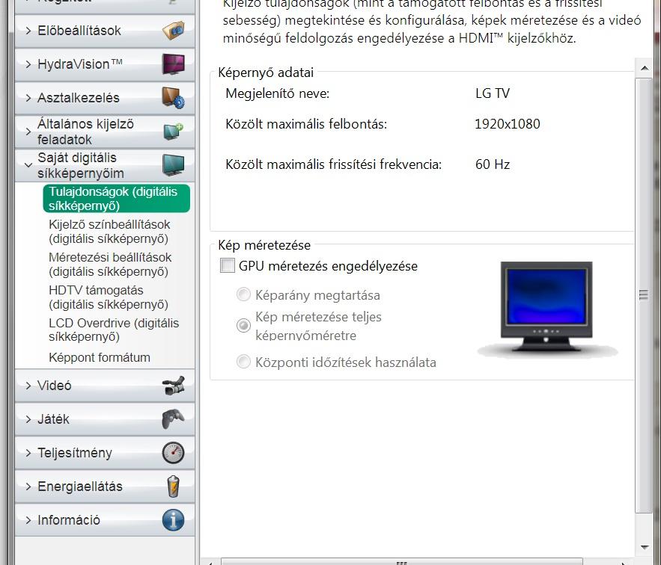Open HDTV támogatás (digitális síkképernyő)
The image size is (661, 565).
tap(109, 297)
